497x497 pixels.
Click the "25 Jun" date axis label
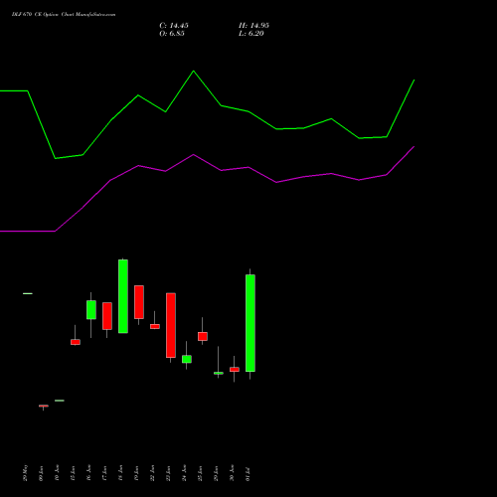(201, 473)
